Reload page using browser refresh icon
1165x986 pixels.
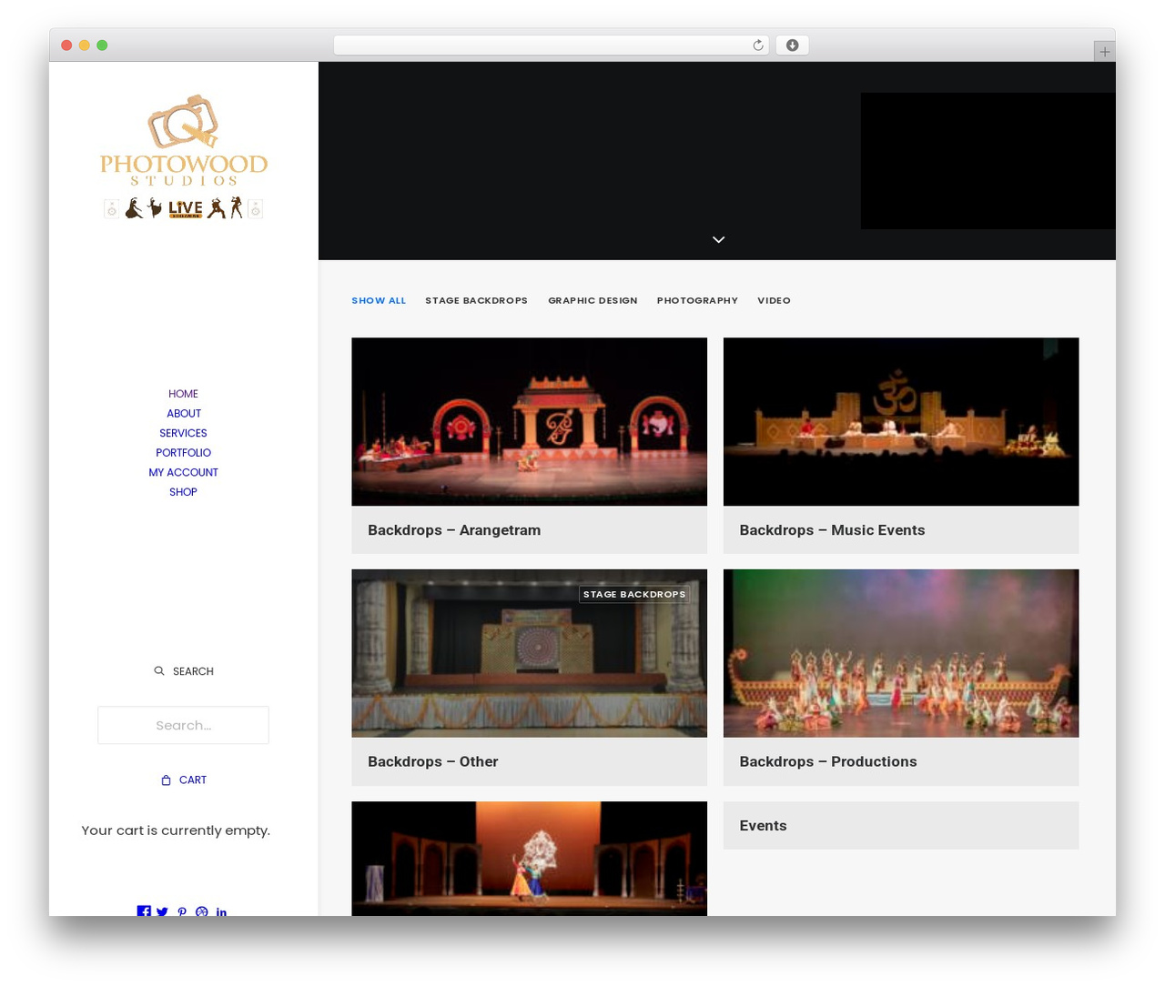point(758,45)
